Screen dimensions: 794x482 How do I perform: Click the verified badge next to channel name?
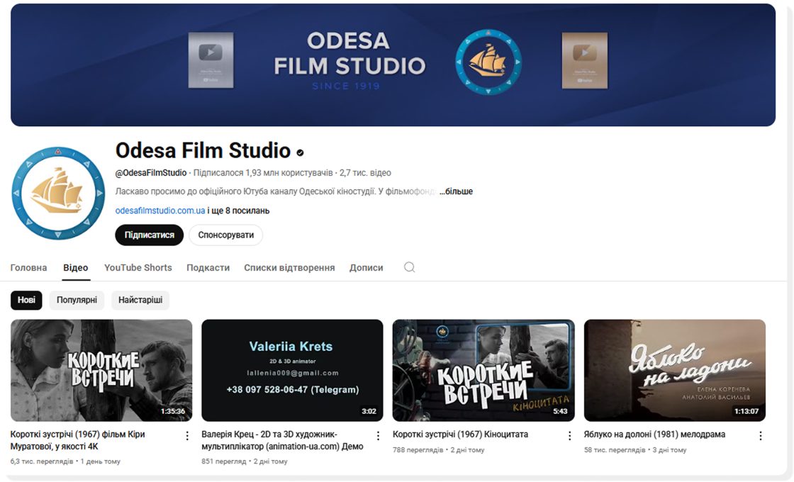point(301,152)
